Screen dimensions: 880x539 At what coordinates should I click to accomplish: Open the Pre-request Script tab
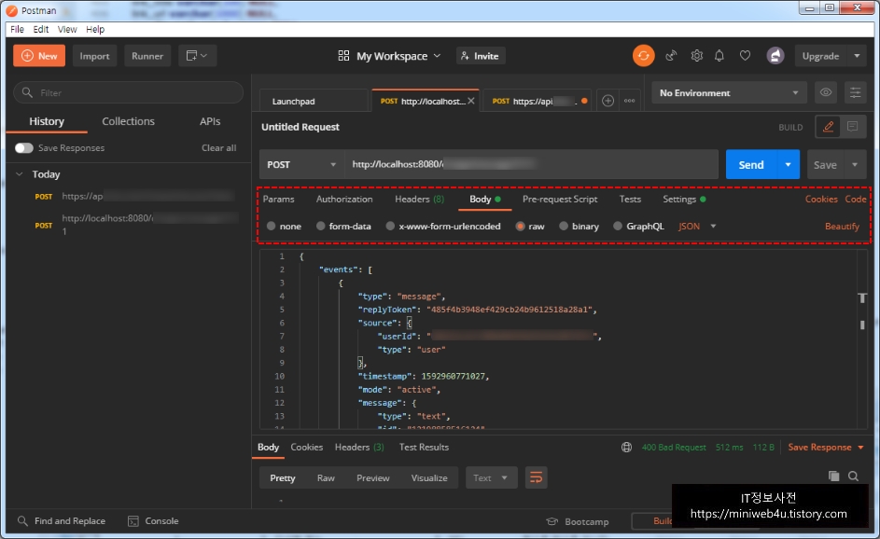pyautogui.click(x=560, y=200)
